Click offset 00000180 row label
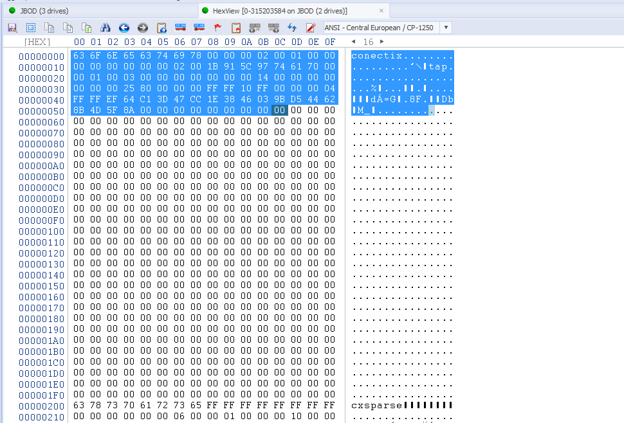Viewport: 624px width, 423px height. [41, 319]
